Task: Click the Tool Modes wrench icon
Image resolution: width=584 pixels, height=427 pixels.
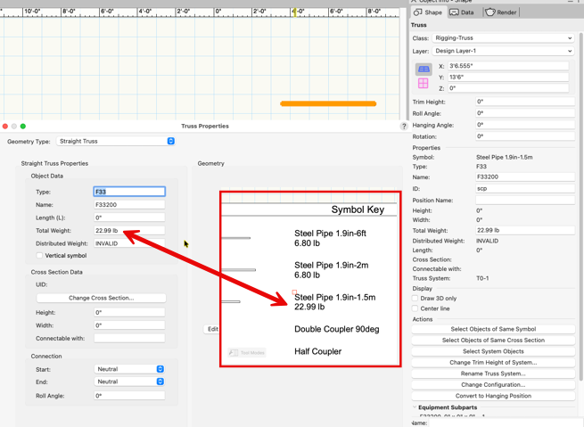Action: [234, 352]
